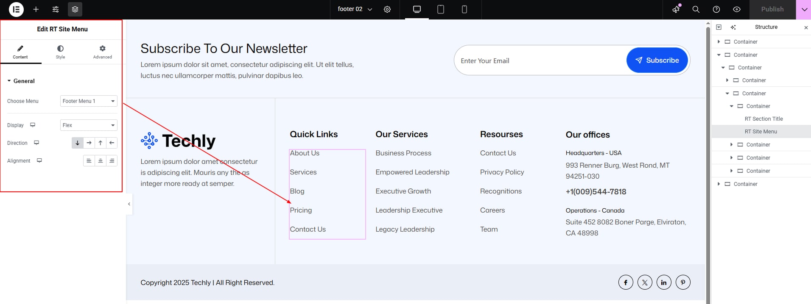The height and width of the screenshot is (304, 811).
Task: Switch to the Advanced tab
Action: (x=103, y=52)
